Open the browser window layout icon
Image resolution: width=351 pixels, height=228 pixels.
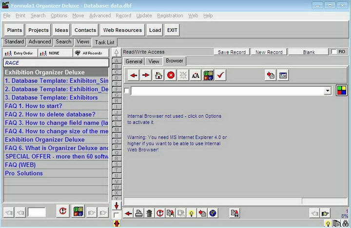283,76
